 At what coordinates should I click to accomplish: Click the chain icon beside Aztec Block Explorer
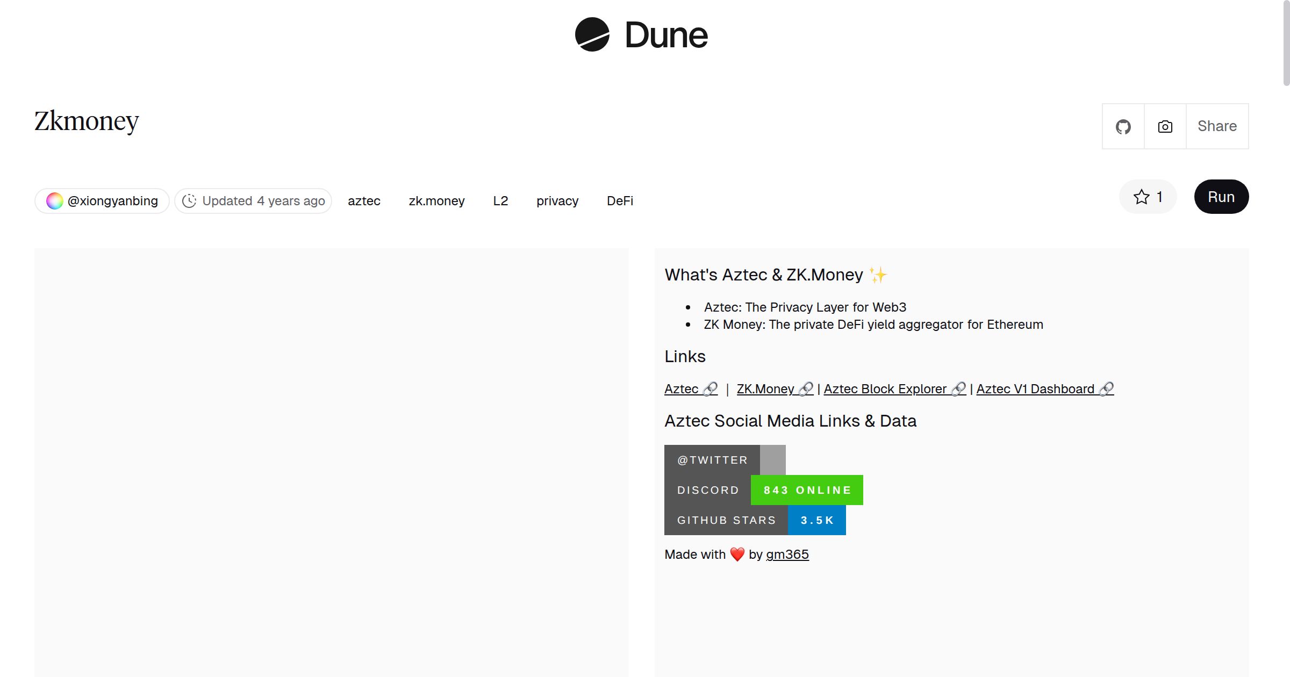tap(958, 388)
